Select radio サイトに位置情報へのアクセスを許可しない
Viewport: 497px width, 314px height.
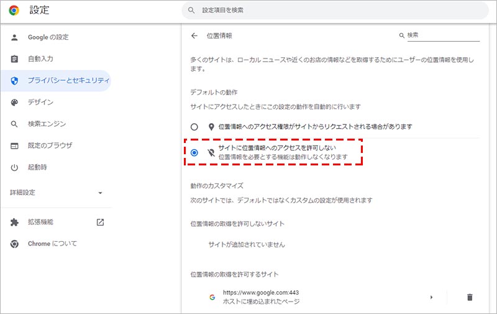coord(194,152)
